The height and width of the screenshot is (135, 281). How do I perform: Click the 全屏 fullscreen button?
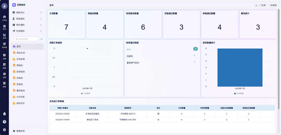pos(263,5)
